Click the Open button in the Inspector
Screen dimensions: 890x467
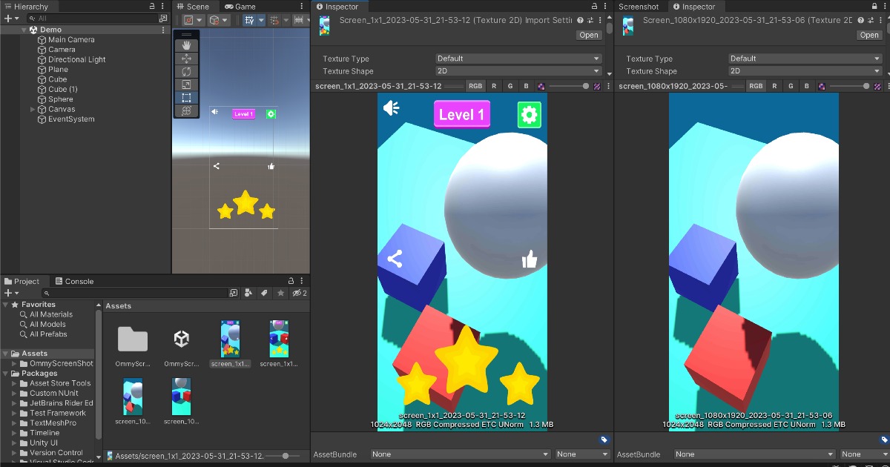(588, 35)
